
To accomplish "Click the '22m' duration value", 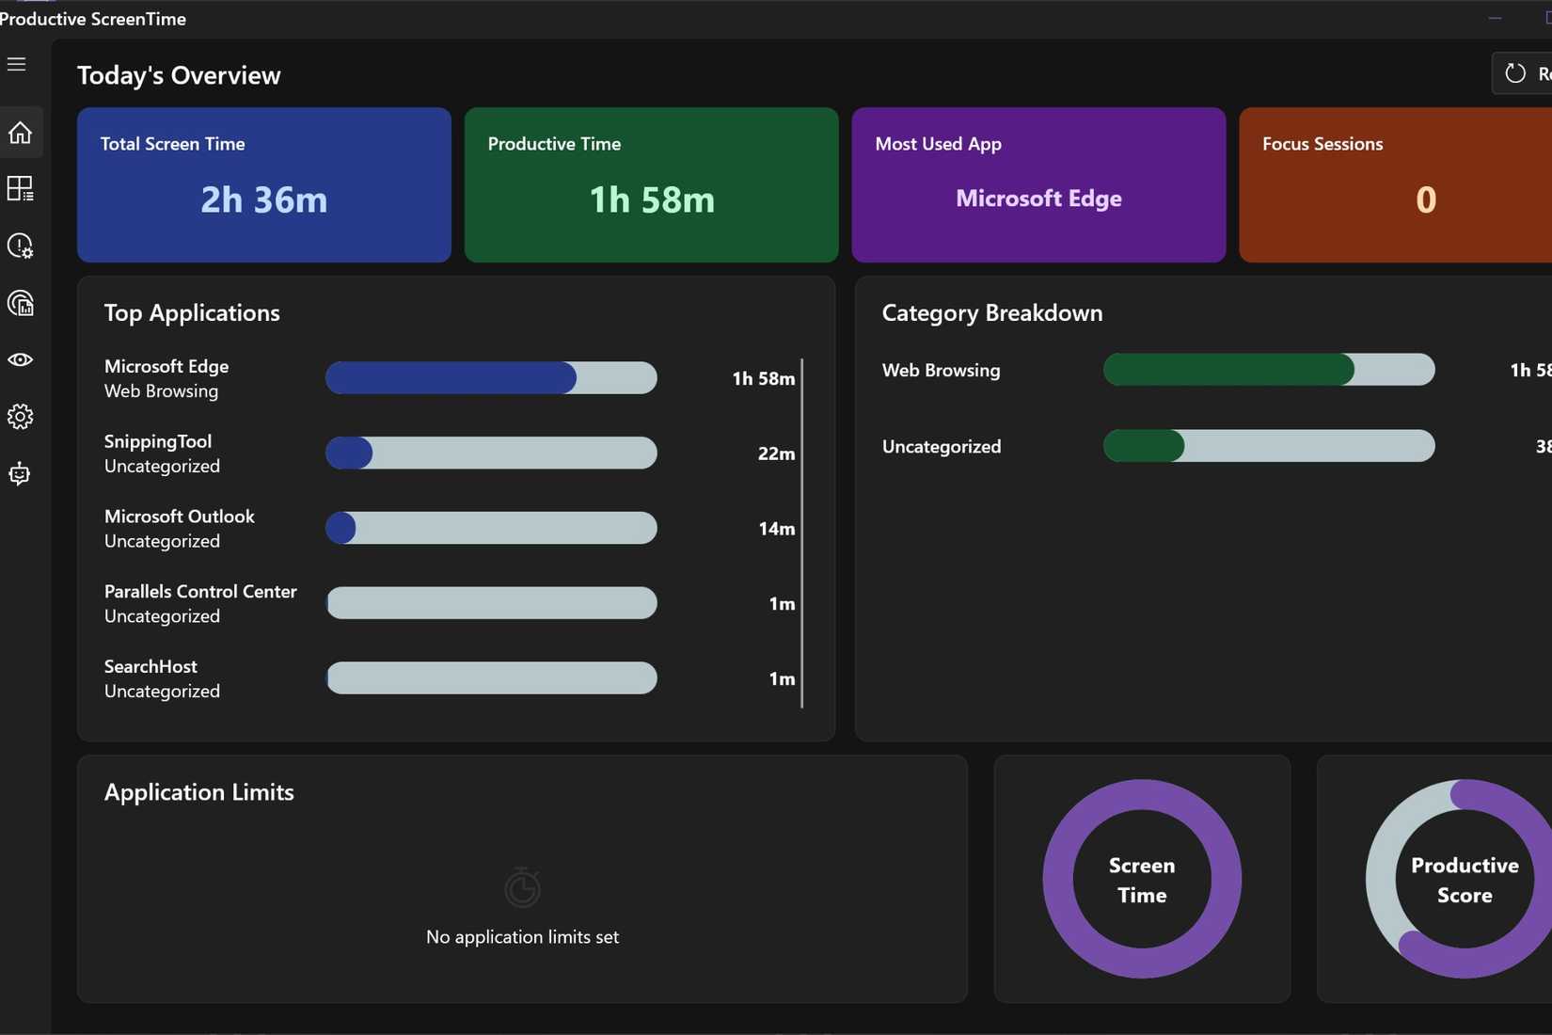I will point(777,454).
